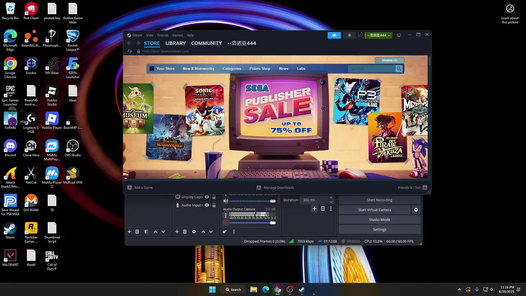This screenshot has width=526, height=296.
Task: Mute the upper audio mixer channel speaker
Action: coord(226,201)
